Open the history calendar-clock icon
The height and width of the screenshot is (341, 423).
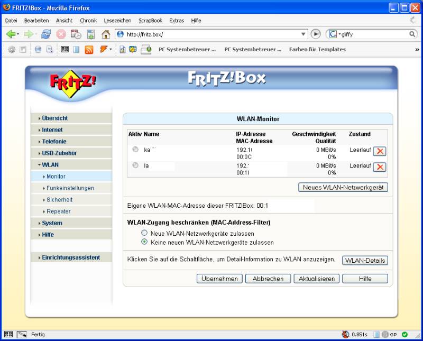pos(76,34)
